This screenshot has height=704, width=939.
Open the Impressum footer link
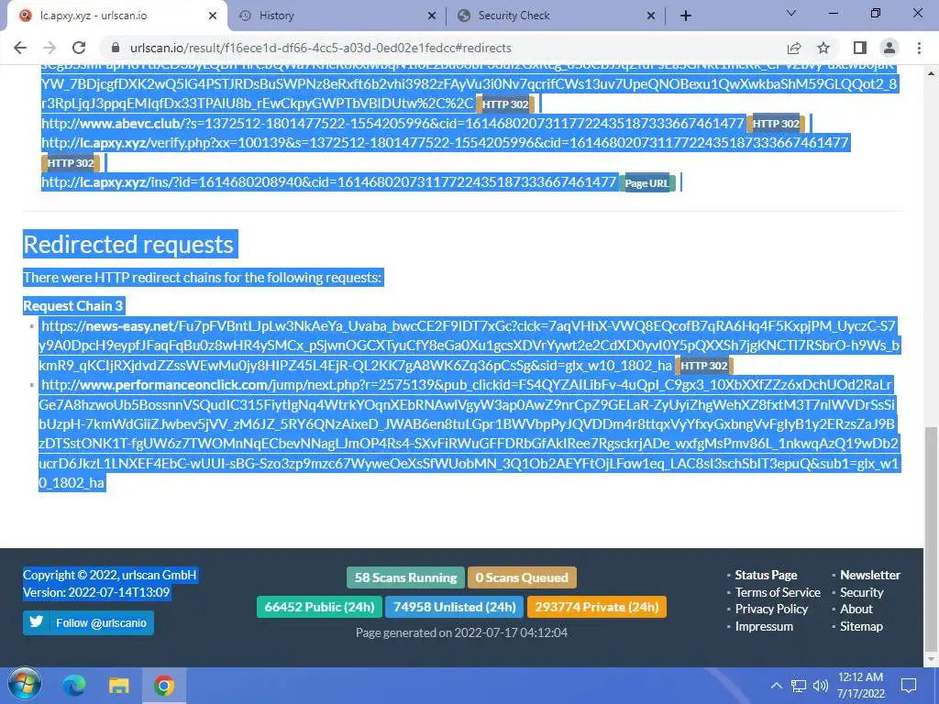[x=764, y=627]
